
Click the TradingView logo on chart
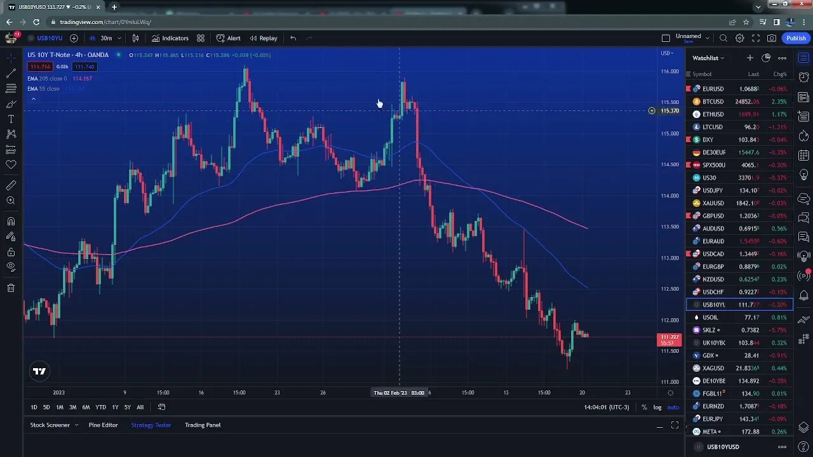click(x=39, y=371)
